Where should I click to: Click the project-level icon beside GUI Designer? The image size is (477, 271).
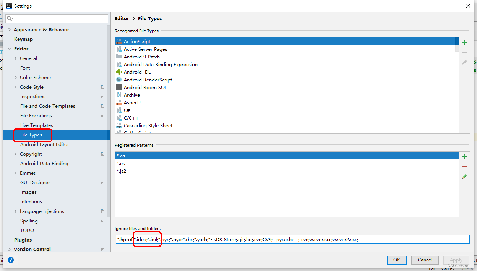point(102,183)
